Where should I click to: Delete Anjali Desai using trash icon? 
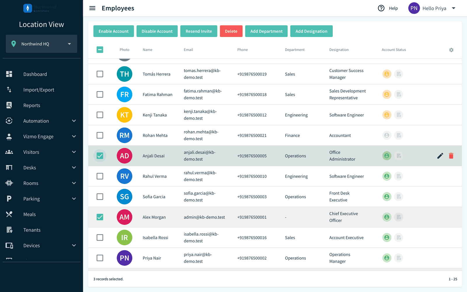point(451,156)
